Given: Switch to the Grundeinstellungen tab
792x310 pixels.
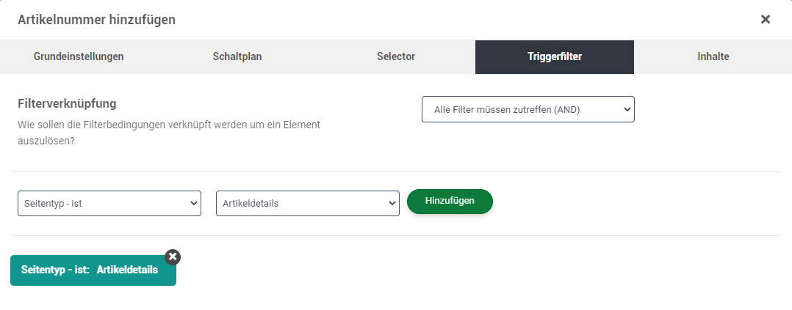Looking at the screenshot, I should tap(79, 56).
